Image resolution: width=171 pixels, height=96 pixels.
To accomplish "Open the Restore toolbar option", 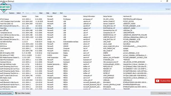I will [12, 13].
